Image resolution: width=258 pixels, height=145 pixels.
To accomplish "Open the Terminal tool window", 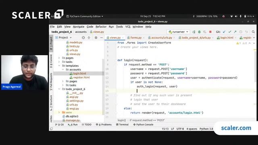I will click(x=122, y=124).
